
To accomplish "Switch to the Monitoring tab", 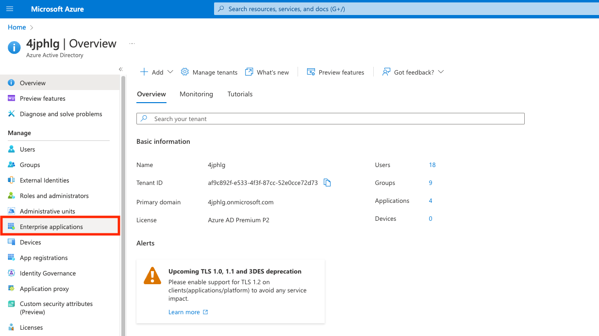I will tap(196, 94).
